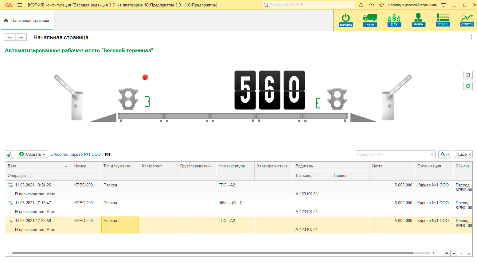The image size is (477, 262).
Task: Jump to first row arrow button
Action: coord(447,253)
